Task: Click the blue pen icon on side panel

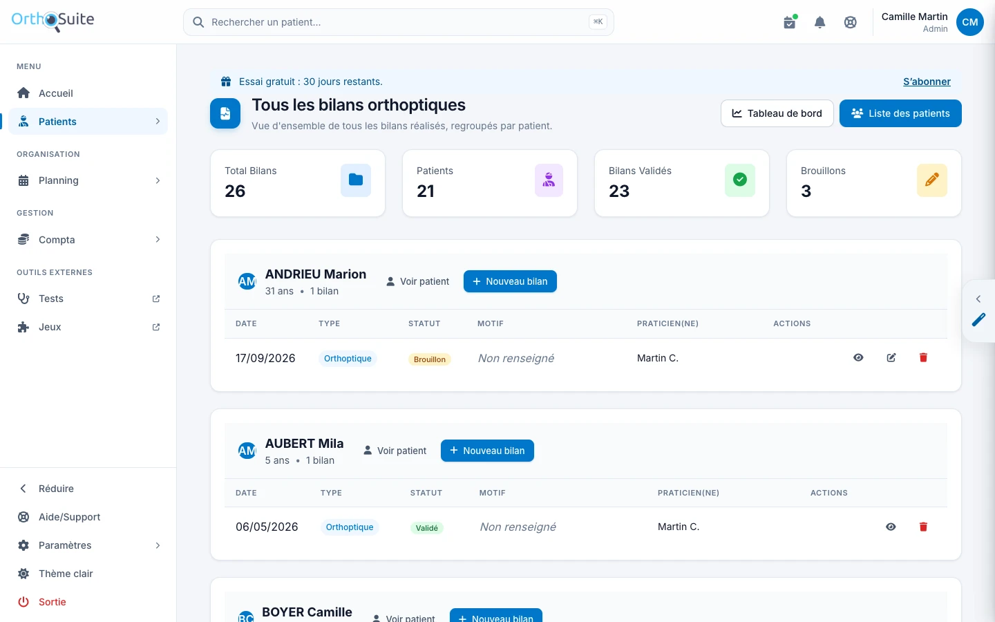Action: coord(978,319)
